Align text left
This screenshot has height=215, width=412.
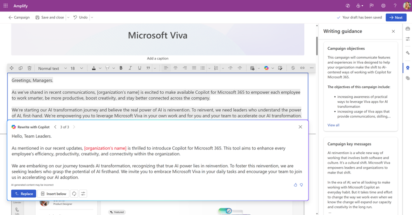[166, 68]
